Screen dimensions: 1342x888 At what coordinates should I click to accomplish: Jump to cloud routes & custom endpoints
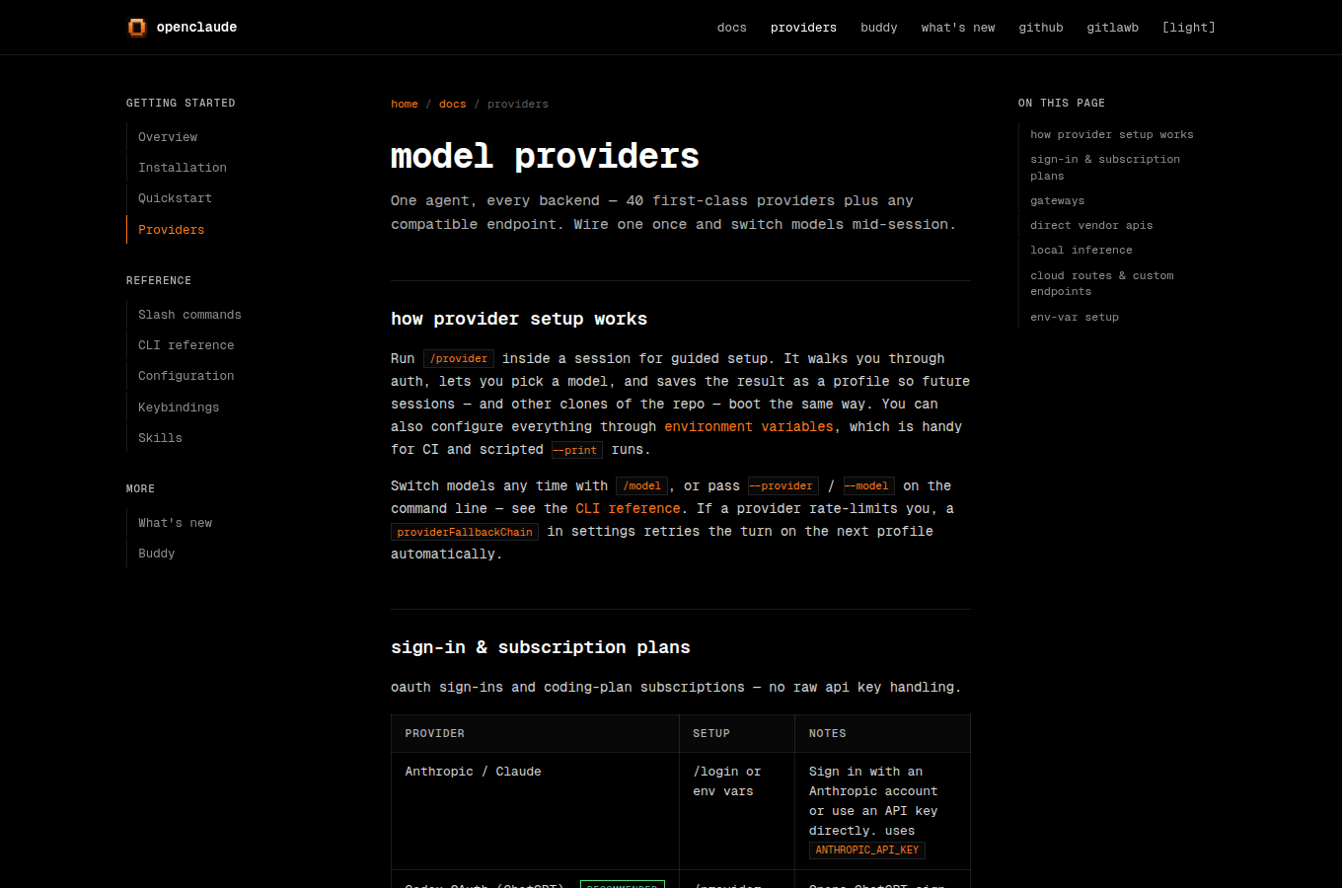1102,284
